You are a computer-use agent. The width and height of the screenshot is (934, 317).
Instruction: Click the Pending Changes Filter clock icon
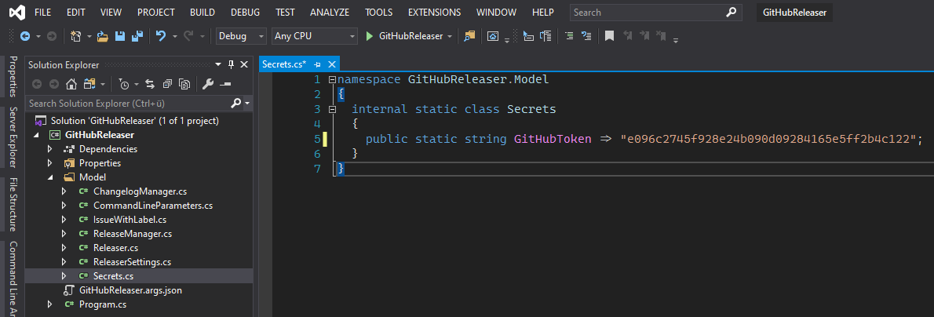coord(123,84)
